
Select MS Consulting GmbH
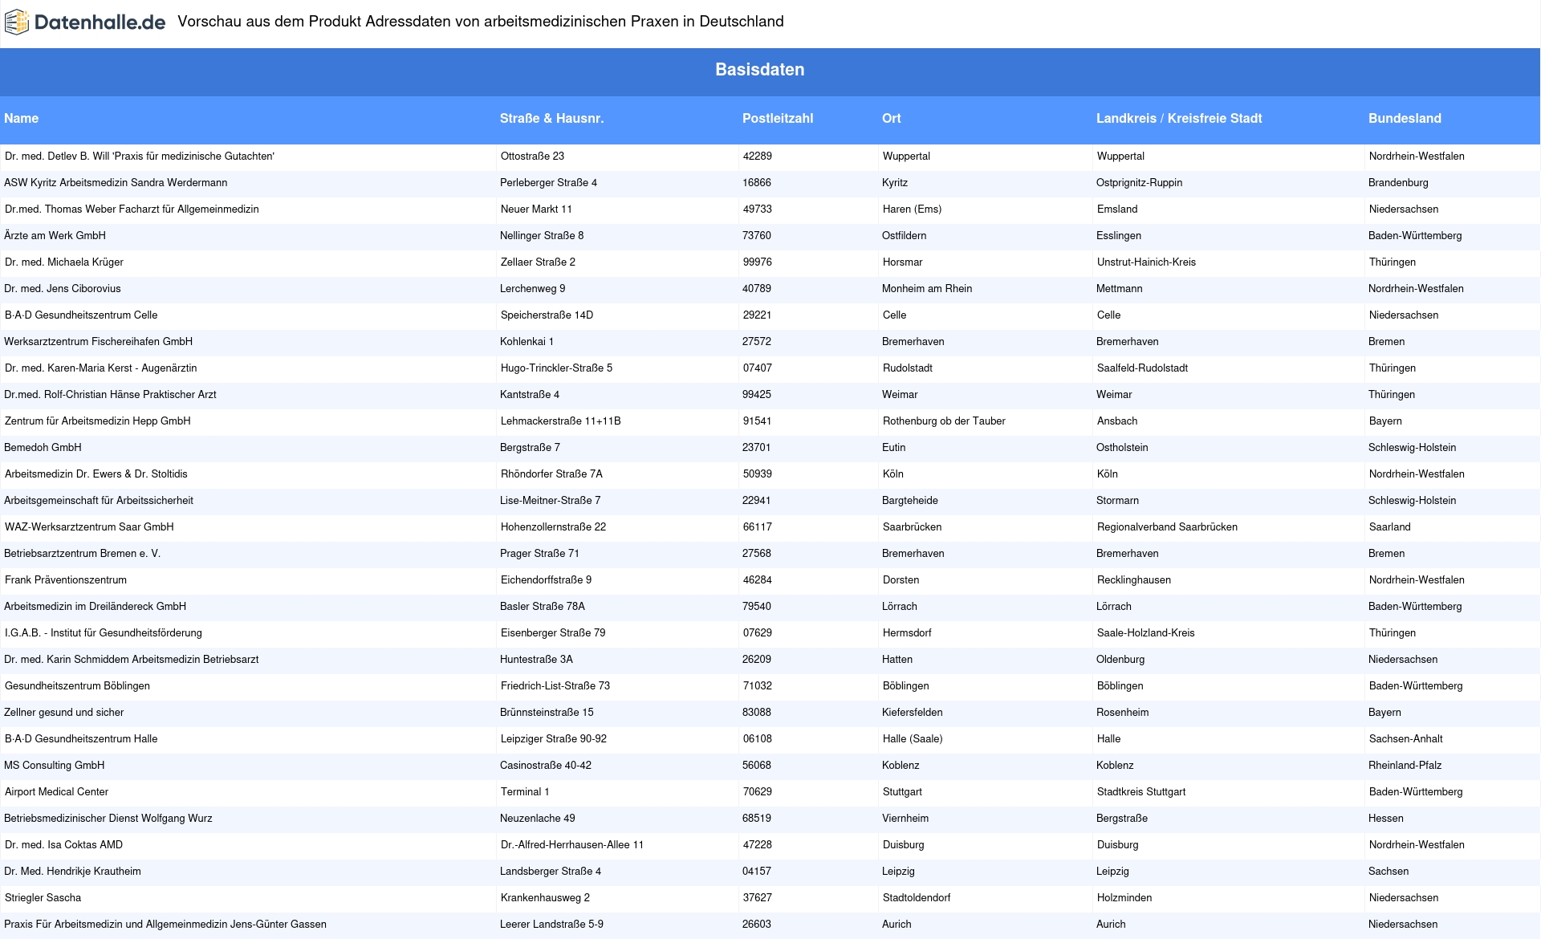(x=55, y=766)
